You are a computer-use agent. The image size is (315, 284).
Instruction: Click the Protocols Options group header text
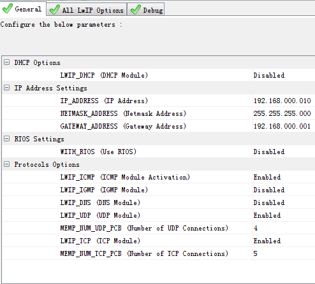[x=47, y=164]
